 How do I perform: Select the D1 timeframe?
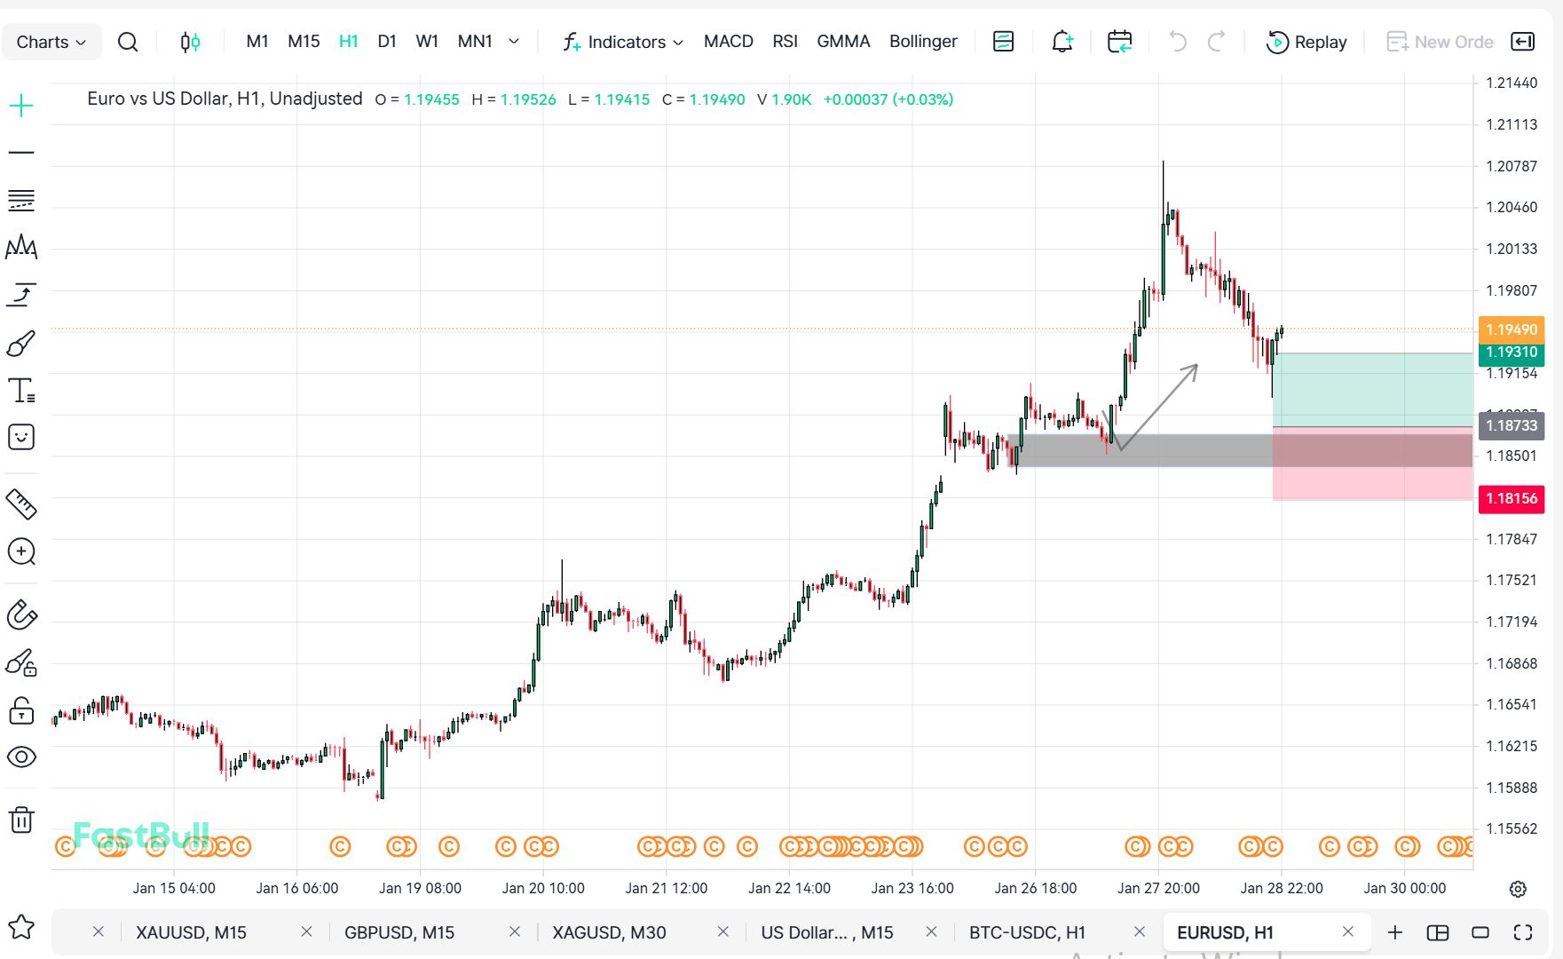click(x=387, y=42)
